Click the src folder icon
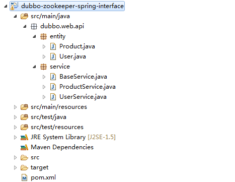235x182 pixels. (x=24, y=158)
